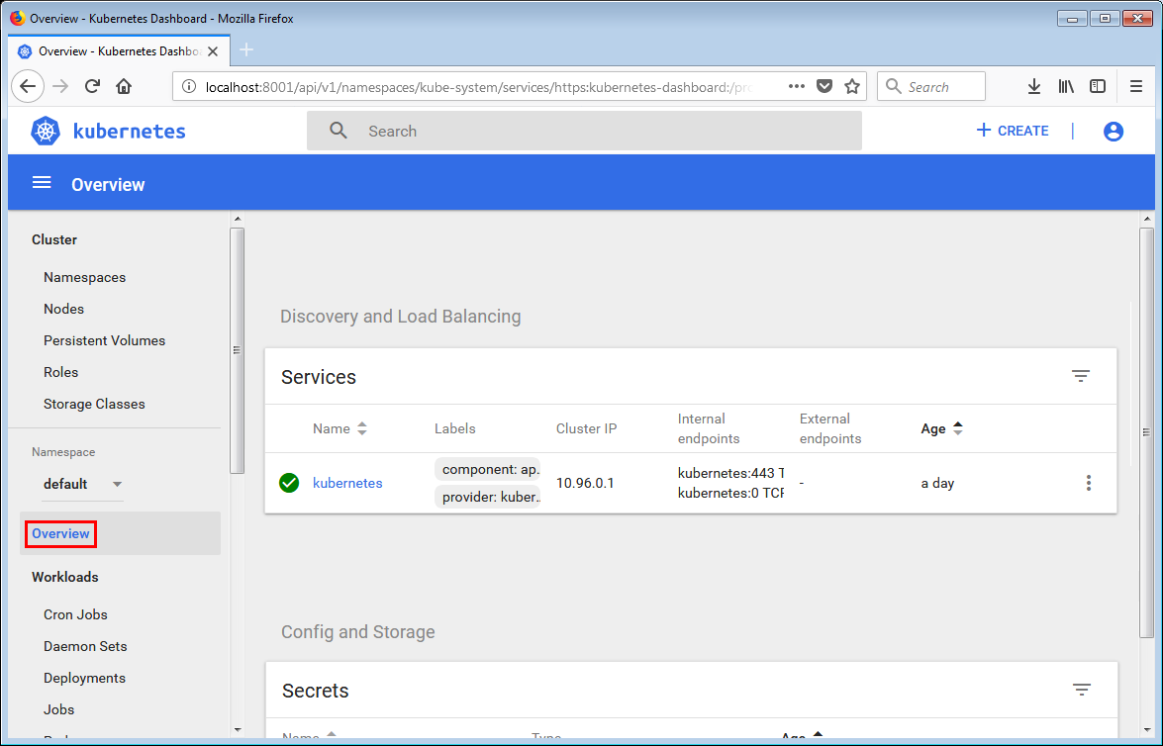Screen dimensions: 1163x746
Task: Select the Overview - Kubernetes Dashboard tab
Action: pos(119,51)
